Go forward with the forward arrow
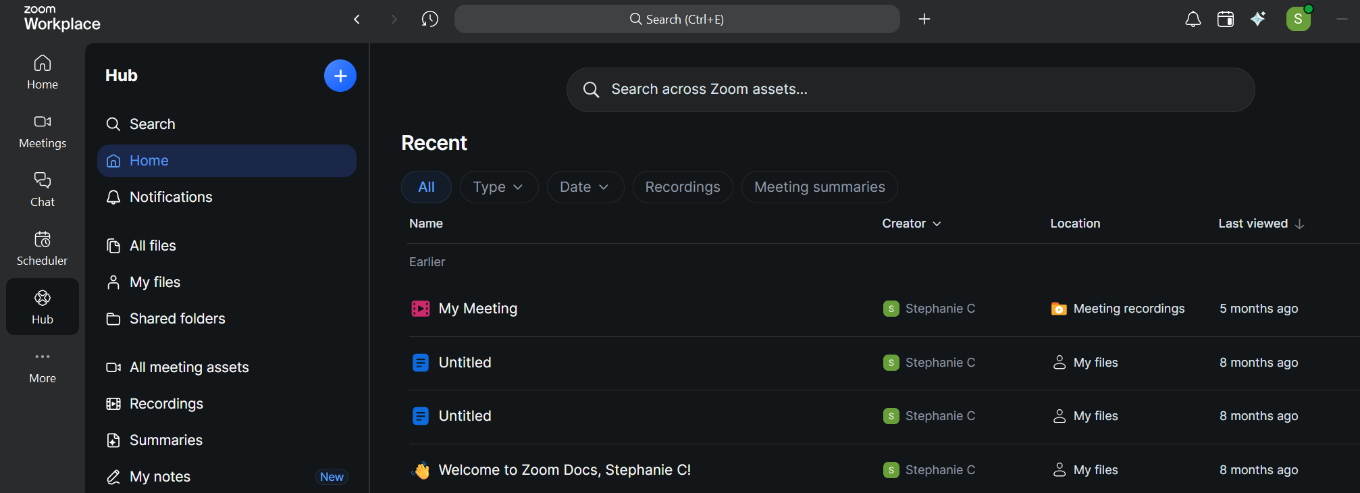 tap(394, 19)
